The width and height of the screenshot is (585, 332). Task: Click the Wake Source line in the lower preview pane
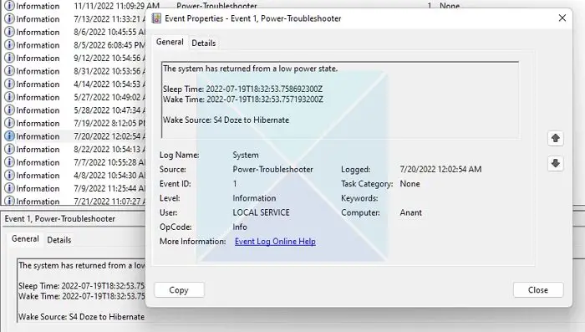pyautogui.click(x=81, y=317)
